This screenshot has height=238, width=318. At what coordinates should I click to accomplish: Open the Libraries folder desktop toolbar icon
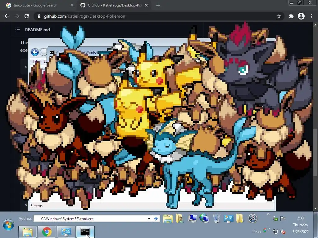tap(168, 219)
